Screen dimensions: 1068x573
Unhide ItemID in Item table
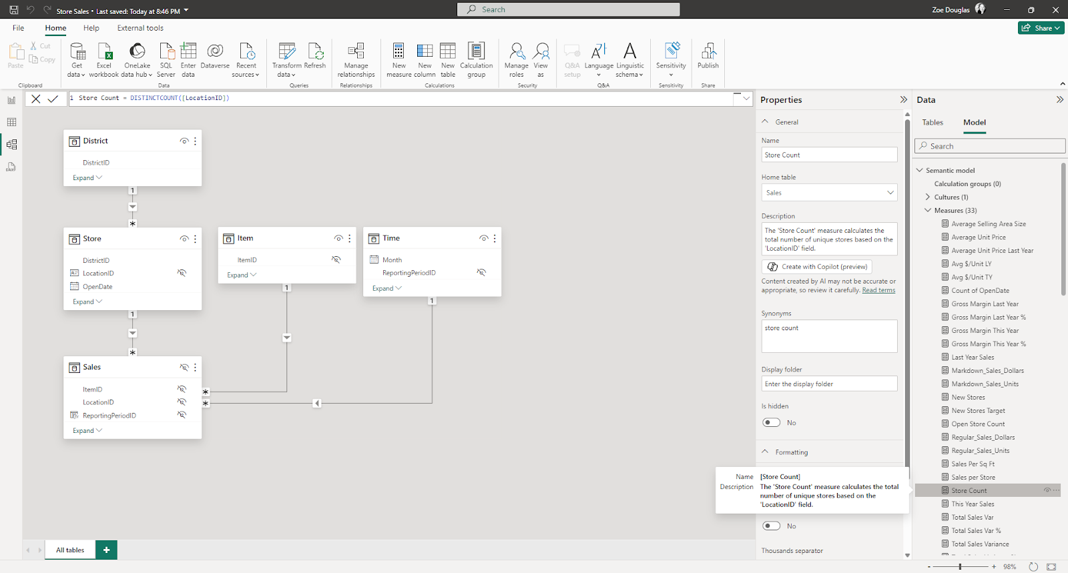coord(336,259)
